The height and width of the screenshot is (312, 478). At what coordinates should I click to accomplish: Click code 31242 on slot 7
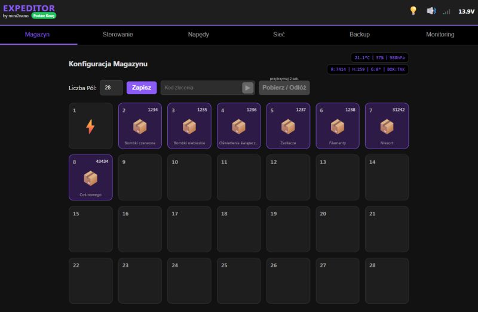click(x=399, y=110)
